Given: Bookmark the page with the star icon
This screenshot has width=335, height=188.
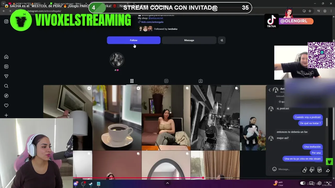Looking at the screenshot, I should point(310,11).
